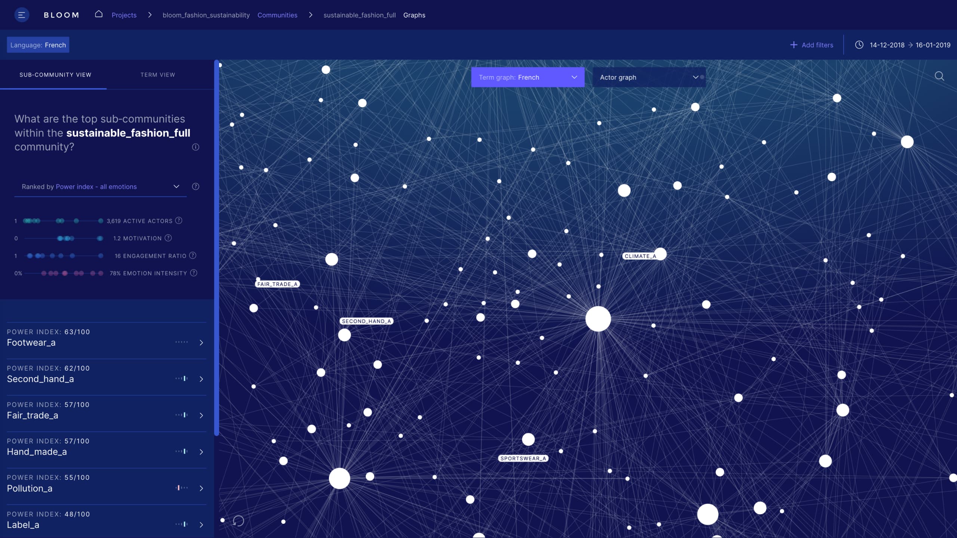Click the Motivation distribution slider
This screenshot has height=538, width=957.
click(63, 238)
